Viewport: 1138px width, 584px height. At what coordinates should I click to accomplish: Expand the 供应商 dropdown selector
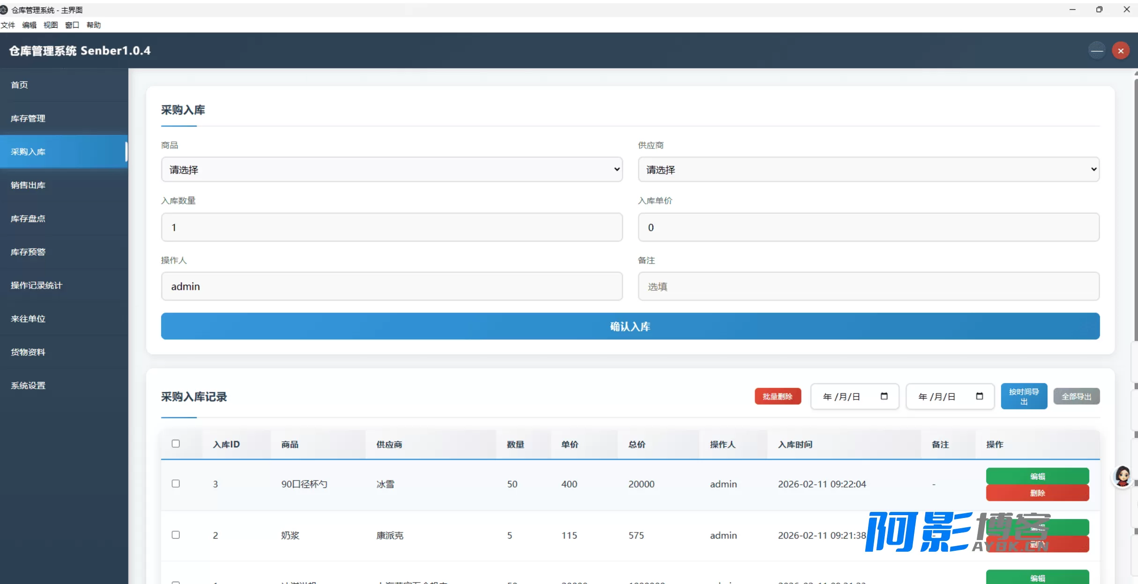(868, 170)
